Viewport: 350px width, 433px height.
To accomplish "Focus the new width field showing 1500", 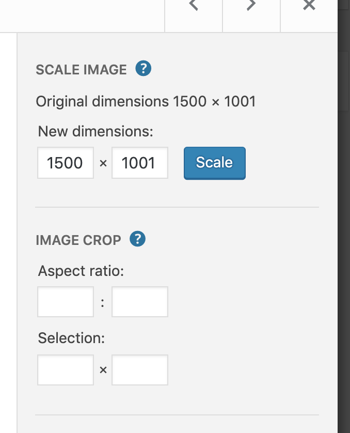I will [66, 163].
